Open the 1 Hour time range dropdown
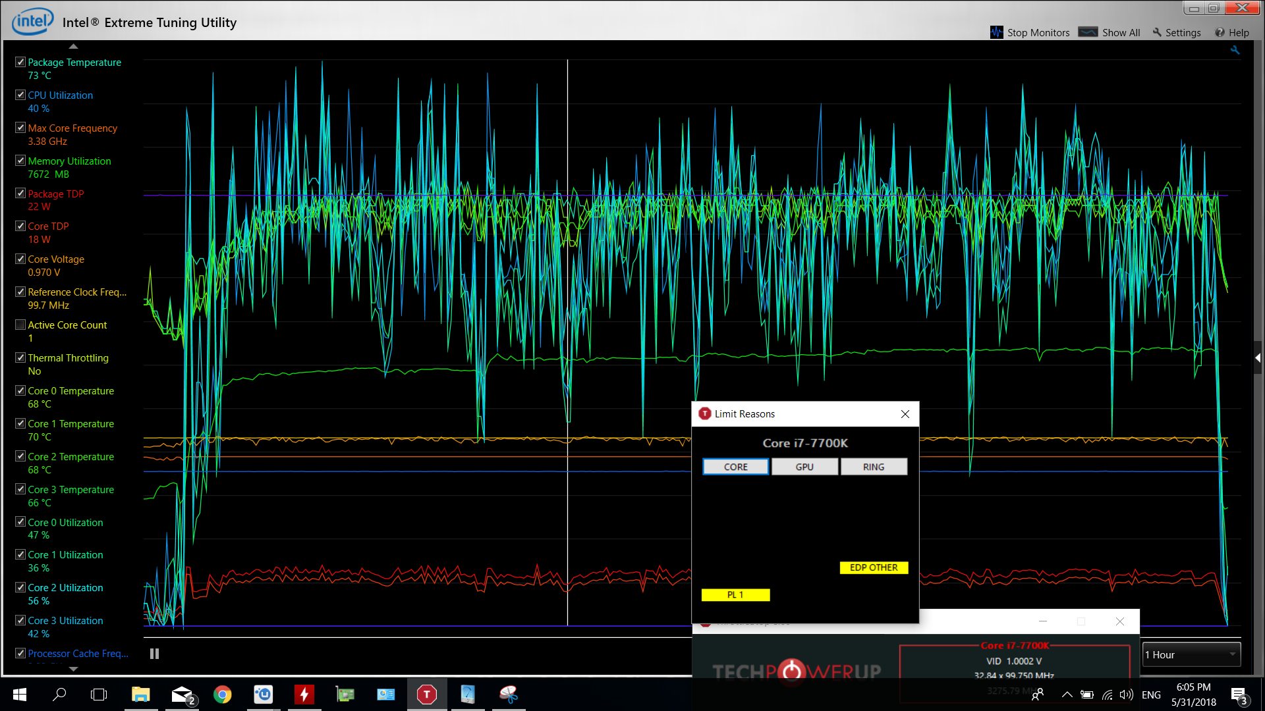The image size is (1265, 711). [1191, 654]
